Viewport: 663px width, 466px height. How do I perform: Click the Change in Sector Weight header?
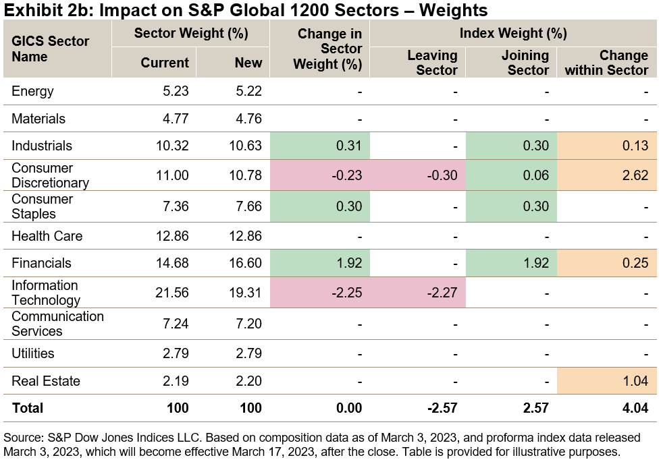(x=329, y=49)
